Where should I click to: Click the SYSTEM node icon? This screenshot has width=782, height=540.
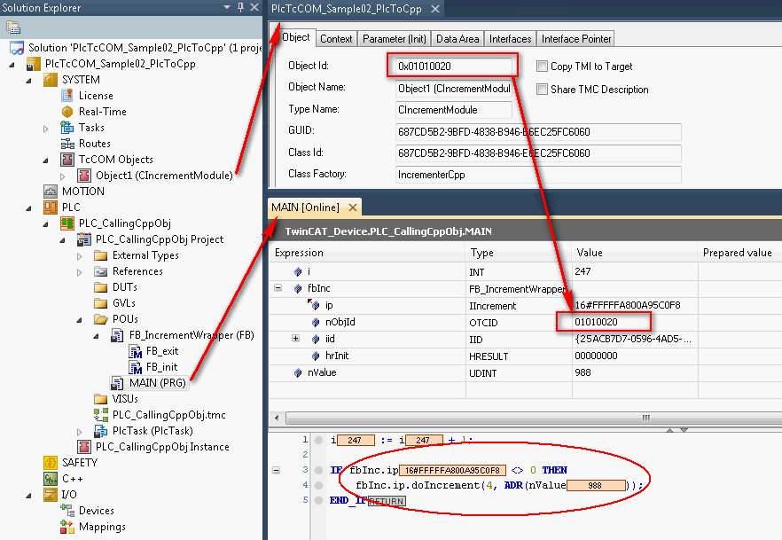[x=51, y=80]
